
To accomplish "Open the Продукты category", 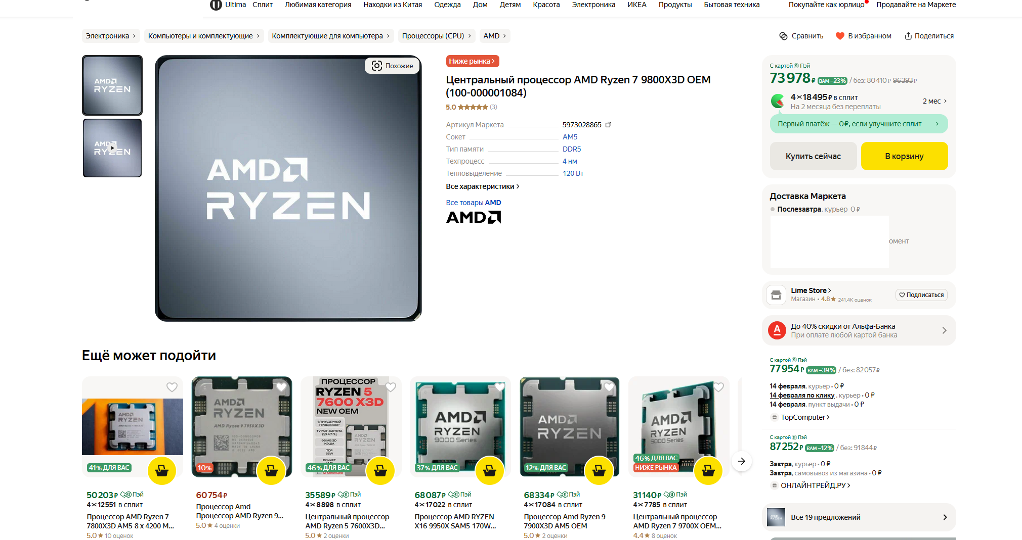I will pos(675,5).
